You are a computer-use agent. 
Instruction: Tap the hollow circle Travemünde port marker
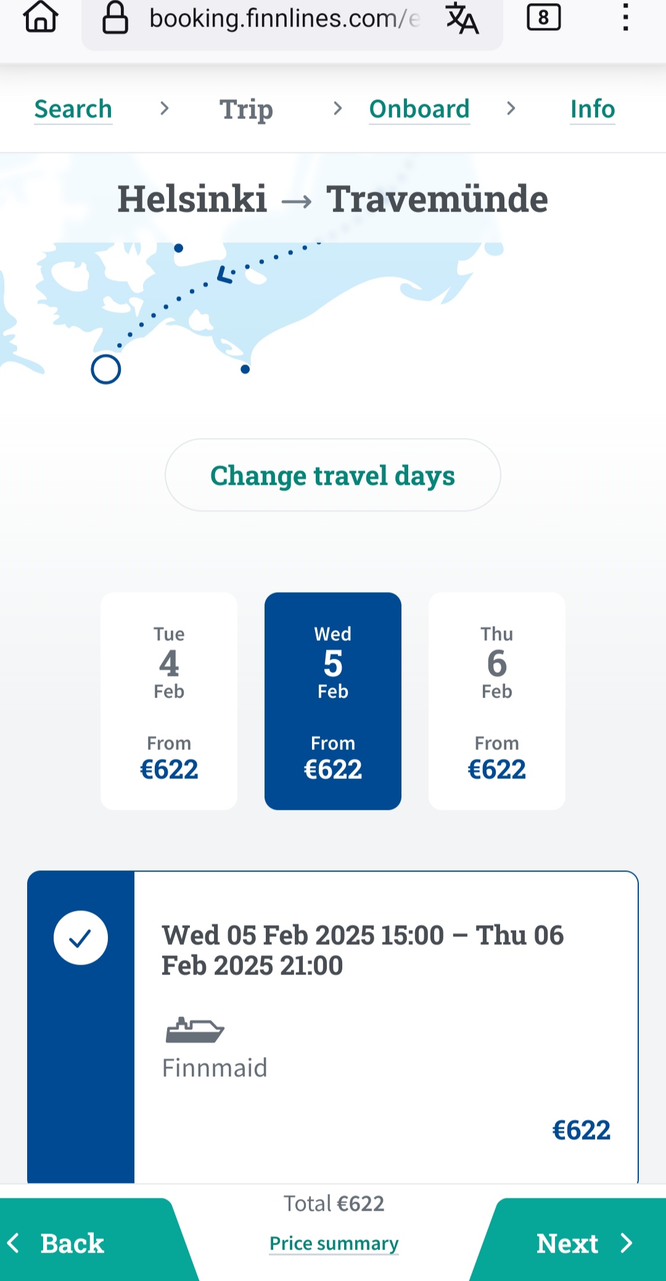pos(106,369)
